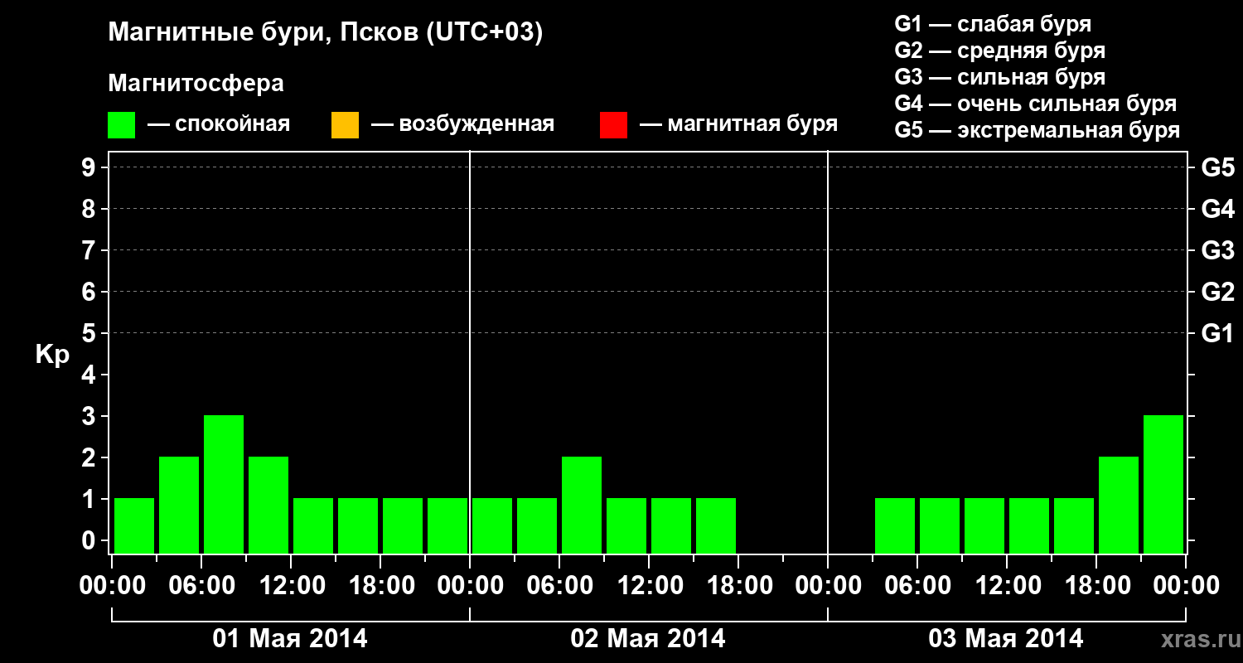
Task: Click the '— магнитная буря' legend label
Action: pyautogui.click(x=739, y=124)
